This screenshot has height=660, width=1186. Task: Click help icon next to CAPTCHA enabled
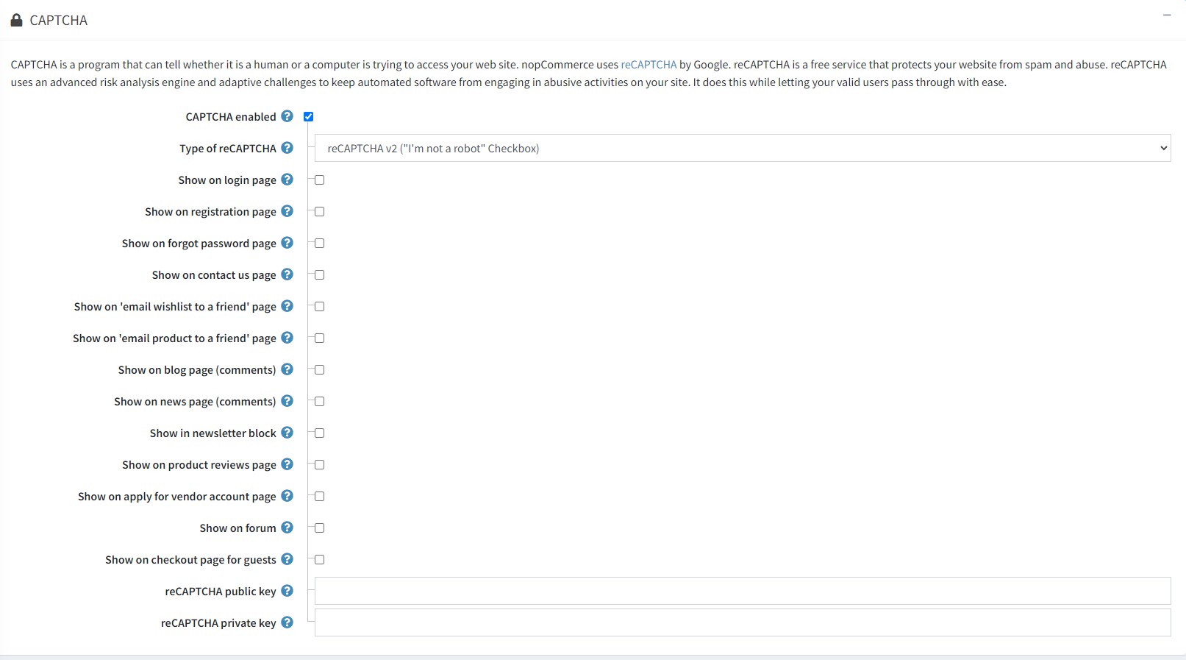(287, 116)
